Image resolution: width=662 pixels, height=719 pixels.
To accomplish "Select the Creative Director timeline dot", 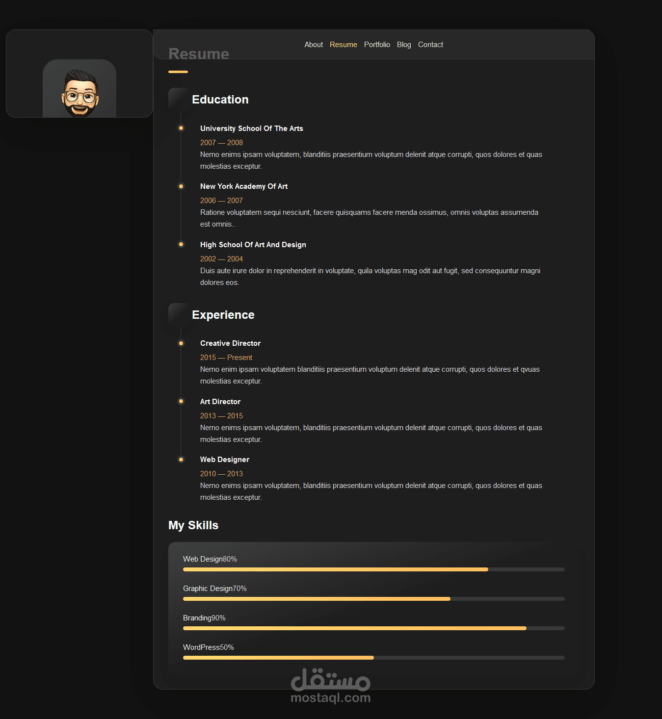I will click(x=181, y=343).
